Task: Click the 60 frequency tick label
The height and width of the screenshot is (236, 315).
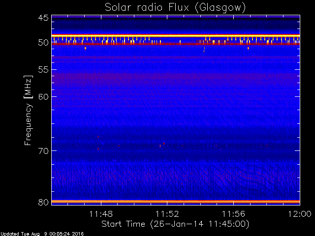Action: click(43, 97)
